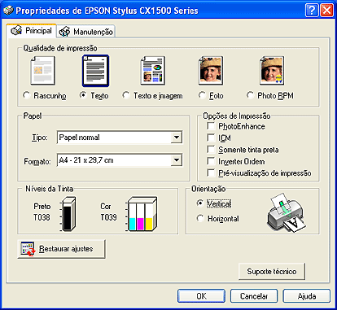Tick the ICM checkbox
337x310 pixels.
click(x=211, y=138)
